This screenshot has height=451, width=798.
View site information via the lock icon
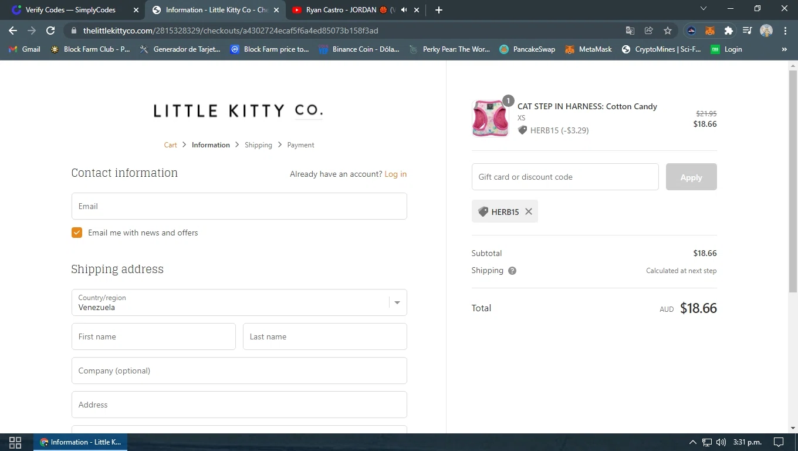point(73,31)
